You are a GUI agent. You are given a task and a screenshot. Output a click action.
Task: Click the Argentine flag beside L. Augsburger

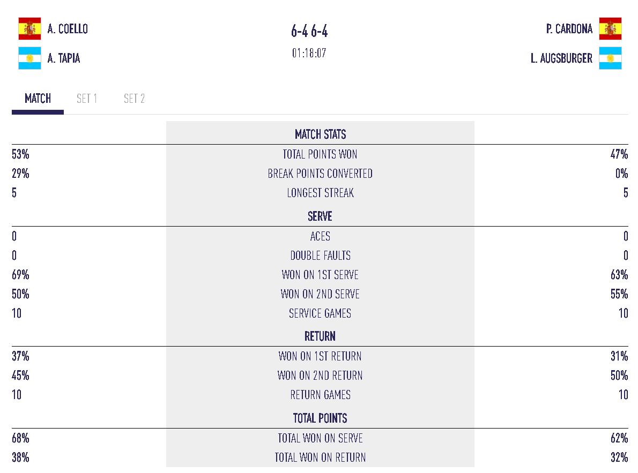pos(610,58)
